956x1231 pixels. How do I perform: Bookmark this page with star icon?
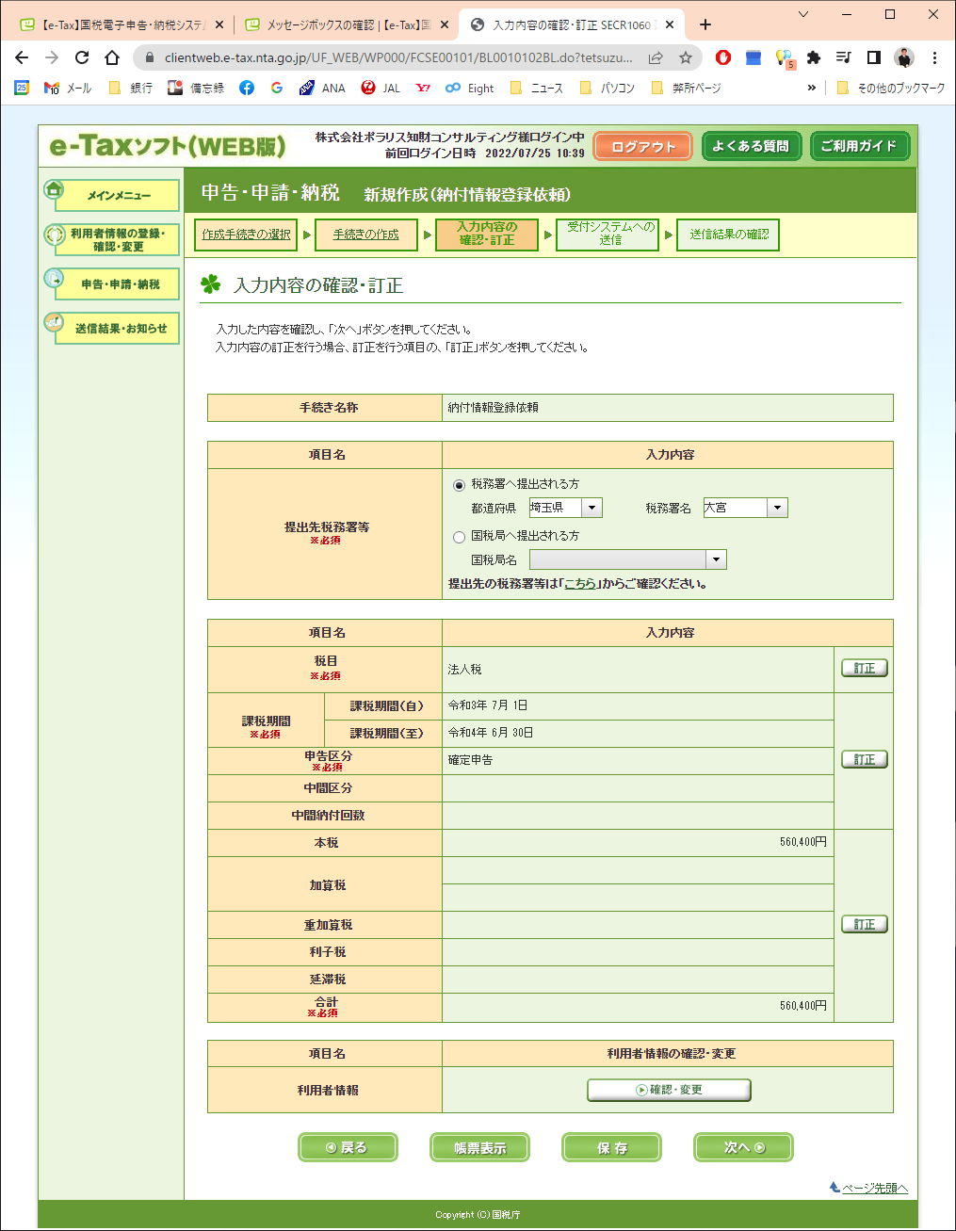click(686, 57)
